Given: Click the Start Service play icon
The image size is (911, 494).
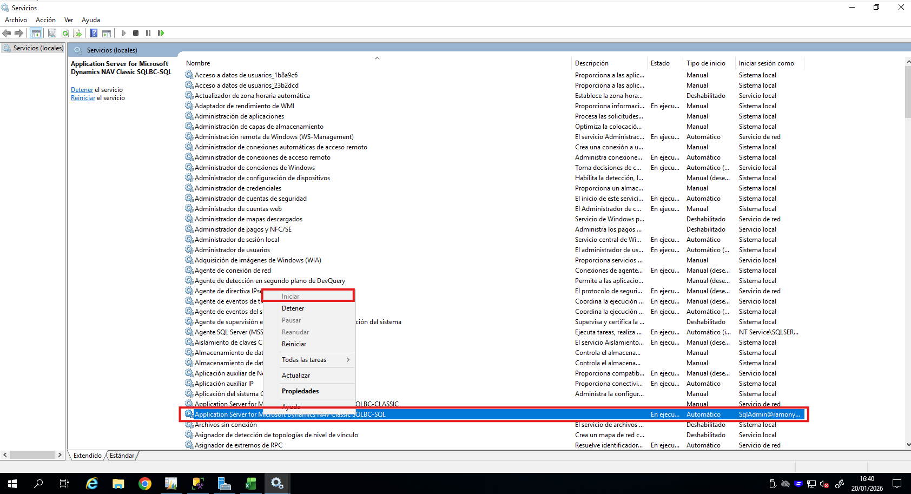Looking at the screenshot, I should (124, 33).
